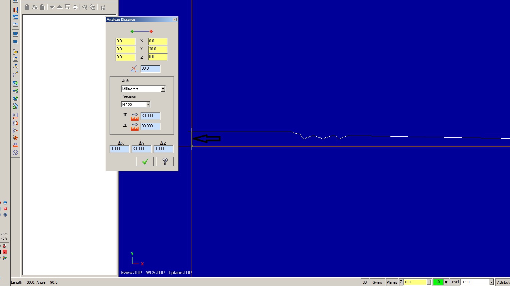Click the second point Z field
Image resolution: width=510 pixels, height=286 pixels.
158,57
